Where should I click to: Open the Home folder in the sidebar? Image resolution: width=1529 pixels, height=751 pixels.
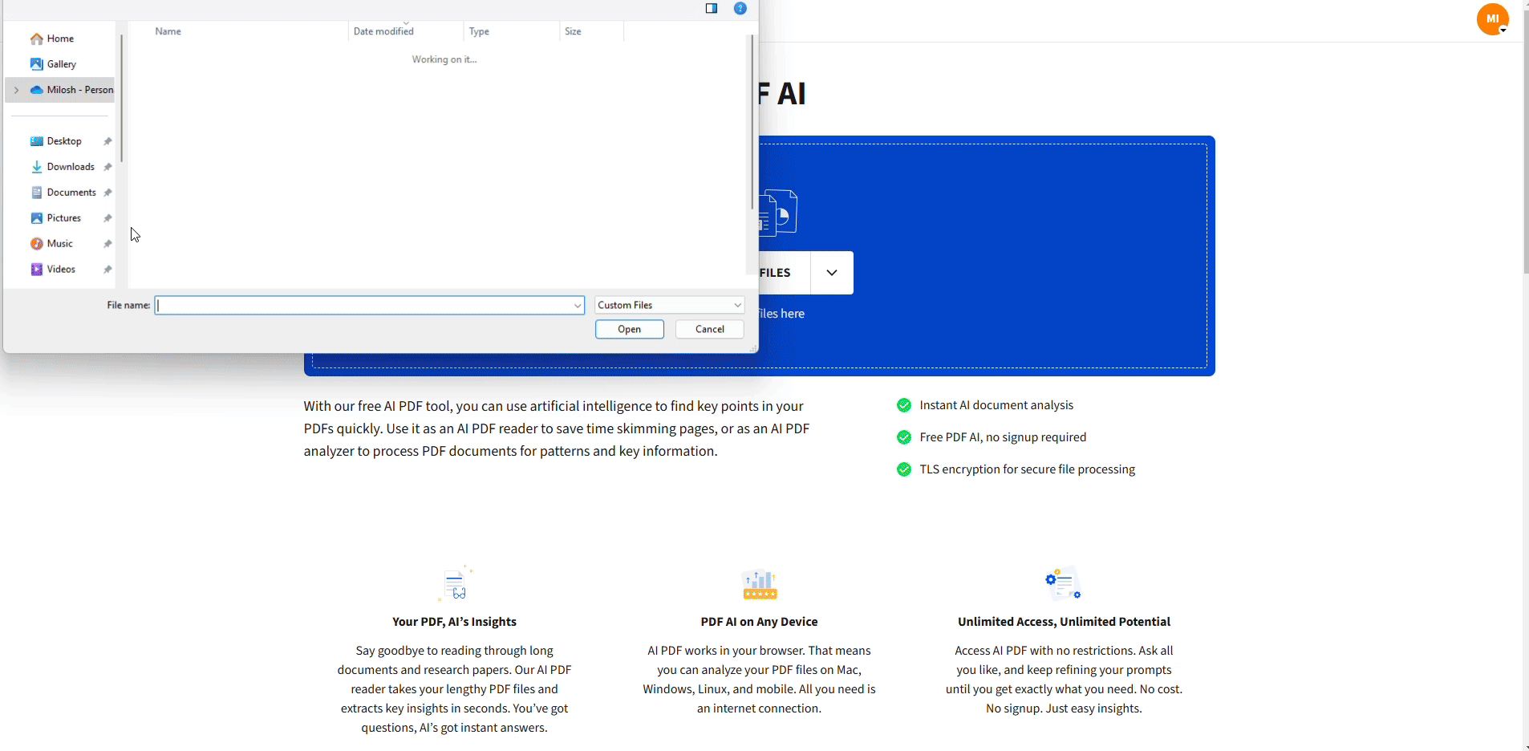click(60, 39)
